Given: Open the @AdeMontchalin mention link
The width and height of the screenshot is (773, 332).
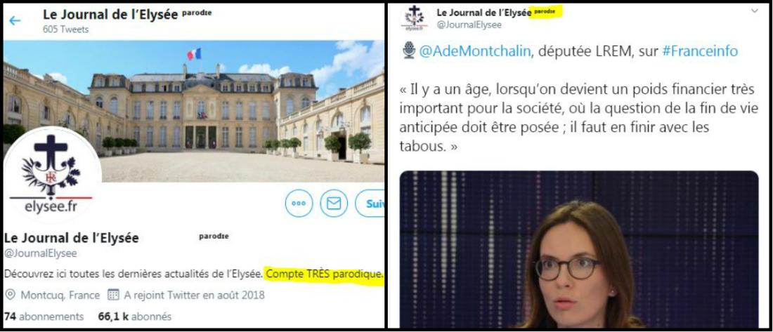Looking at the screenshot, I should tap(476, 51).
